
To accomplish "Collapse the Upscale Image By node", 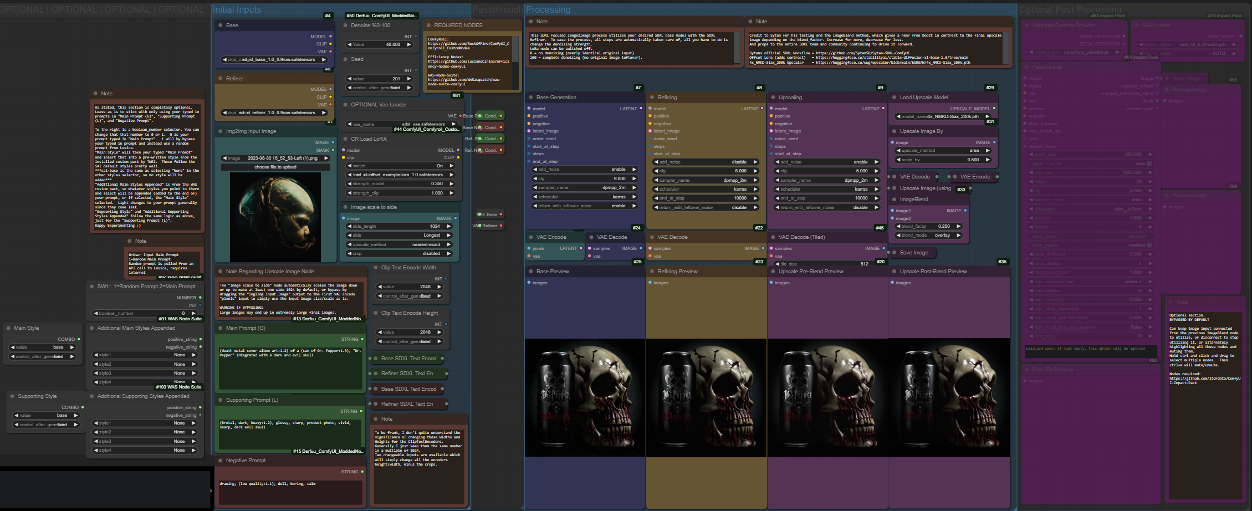I will tap(894, 131).
